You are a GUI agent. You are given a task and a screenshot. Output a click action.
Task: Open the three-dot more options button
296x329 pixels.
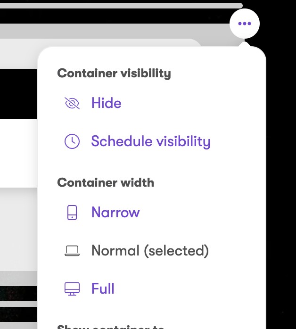244,24
